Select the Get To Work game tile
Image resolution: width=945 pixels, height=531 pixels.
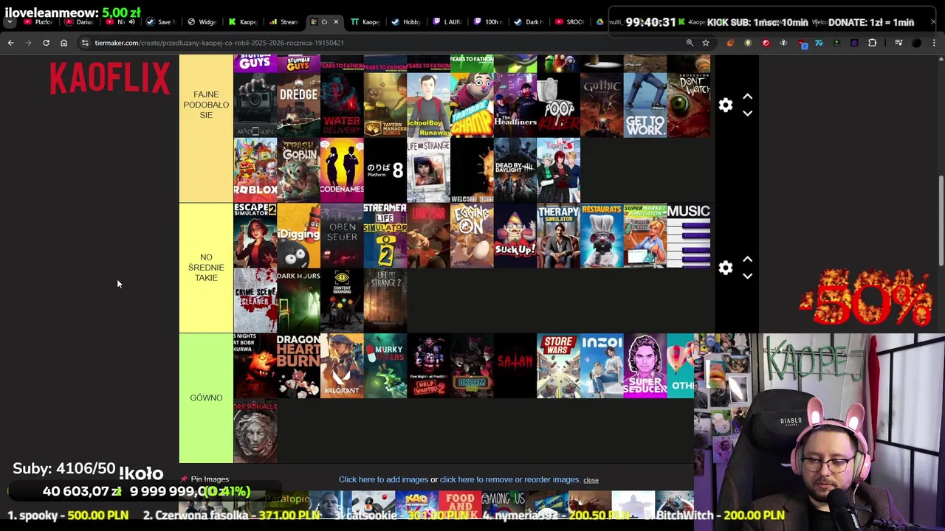[645, 105]
